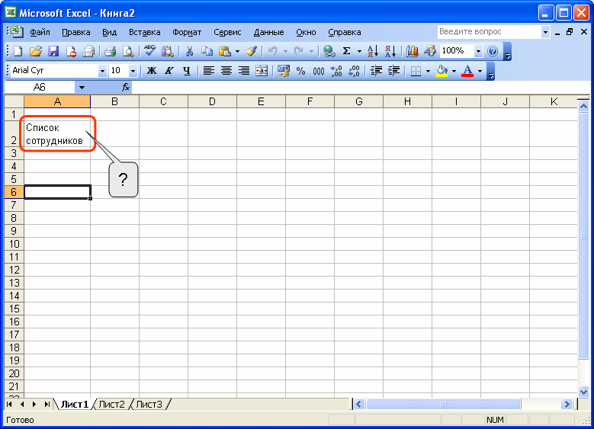Click the vertical scrollbar down arrow
This screenshot has height=429, width=594.
(x=583, y=392)
